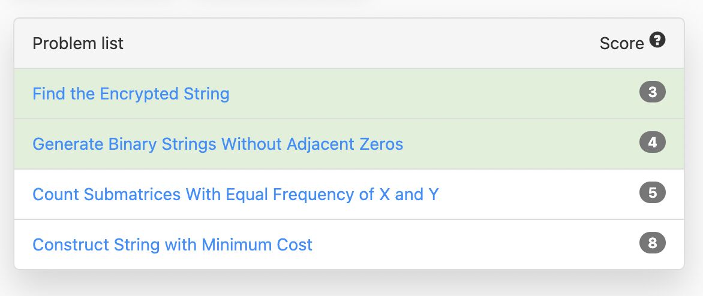
Task: Click the score badge showing 4
Action: click(x=653, y=143)
